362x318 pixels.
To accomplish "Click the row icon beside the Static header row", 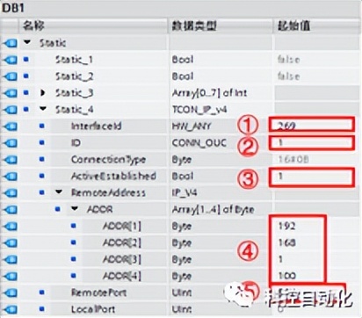I will click(10, 43).
